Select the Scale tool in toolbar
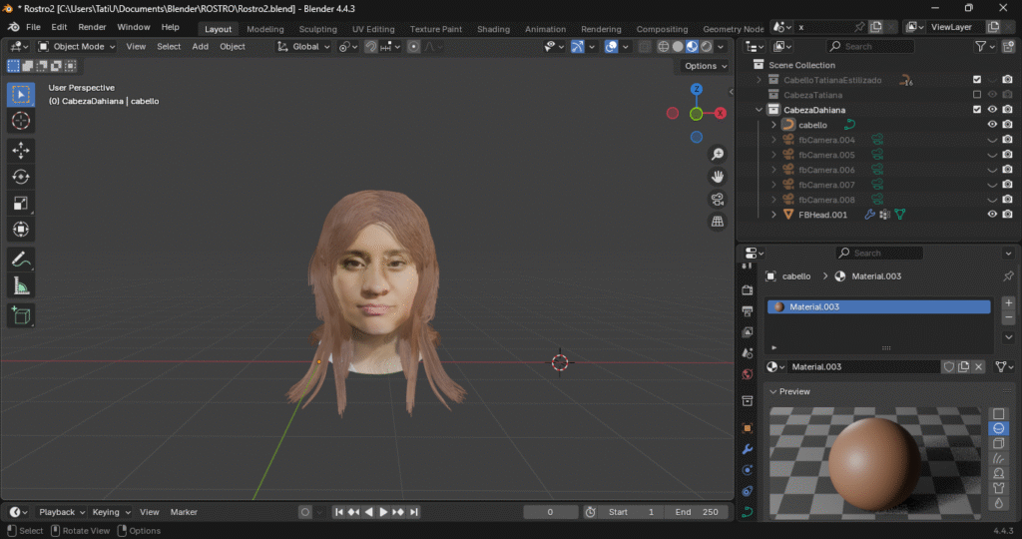 (20, 204)
